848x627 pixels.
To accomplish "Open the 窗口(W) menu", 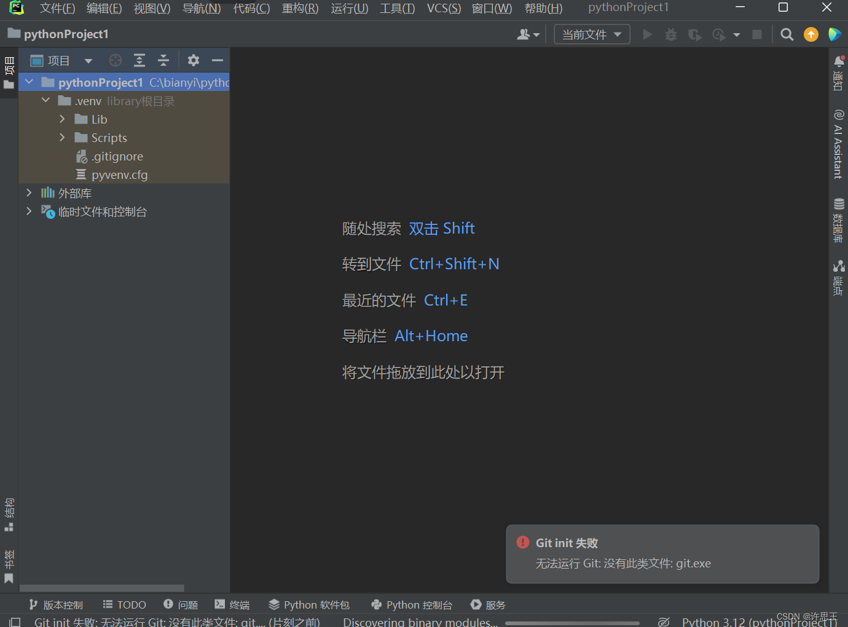I will pos(492,8).
